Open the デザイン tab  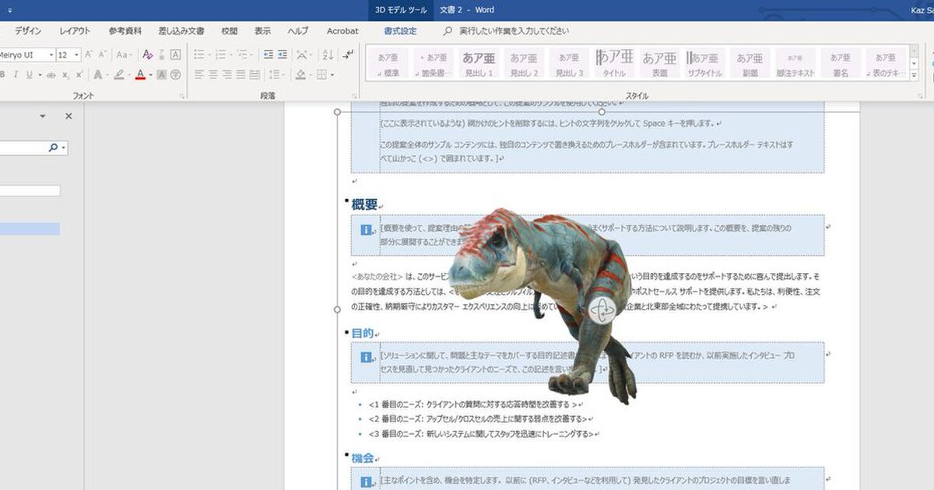(28, 31)
